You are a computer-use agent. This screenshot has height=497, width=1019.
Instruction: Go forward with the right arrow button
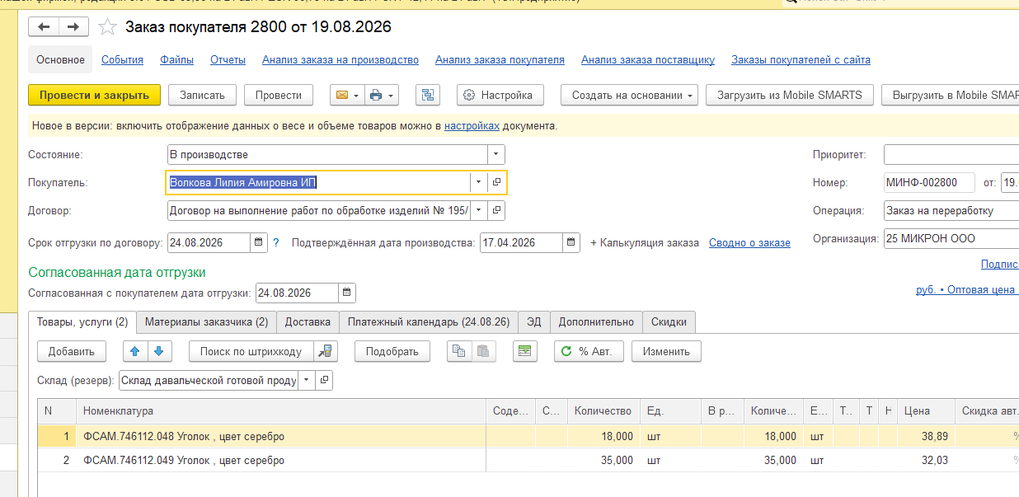point(73,27)
